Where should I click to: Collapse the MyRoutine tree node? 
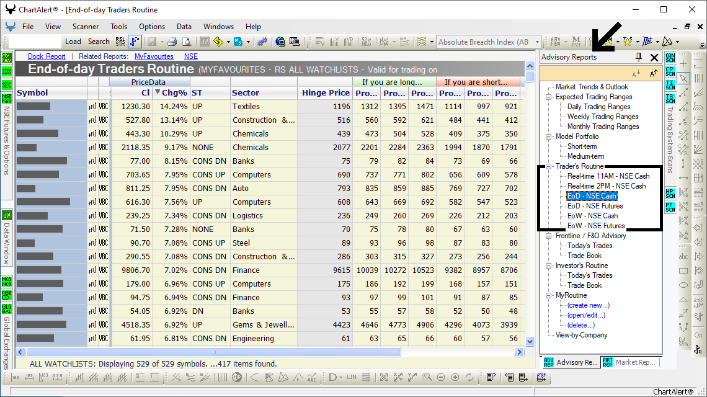[x=549, y=295]
